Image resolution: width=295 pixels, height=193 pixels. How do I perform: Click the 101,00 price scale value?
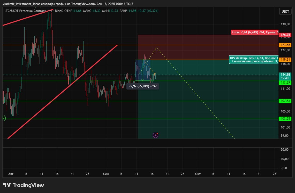285,127
